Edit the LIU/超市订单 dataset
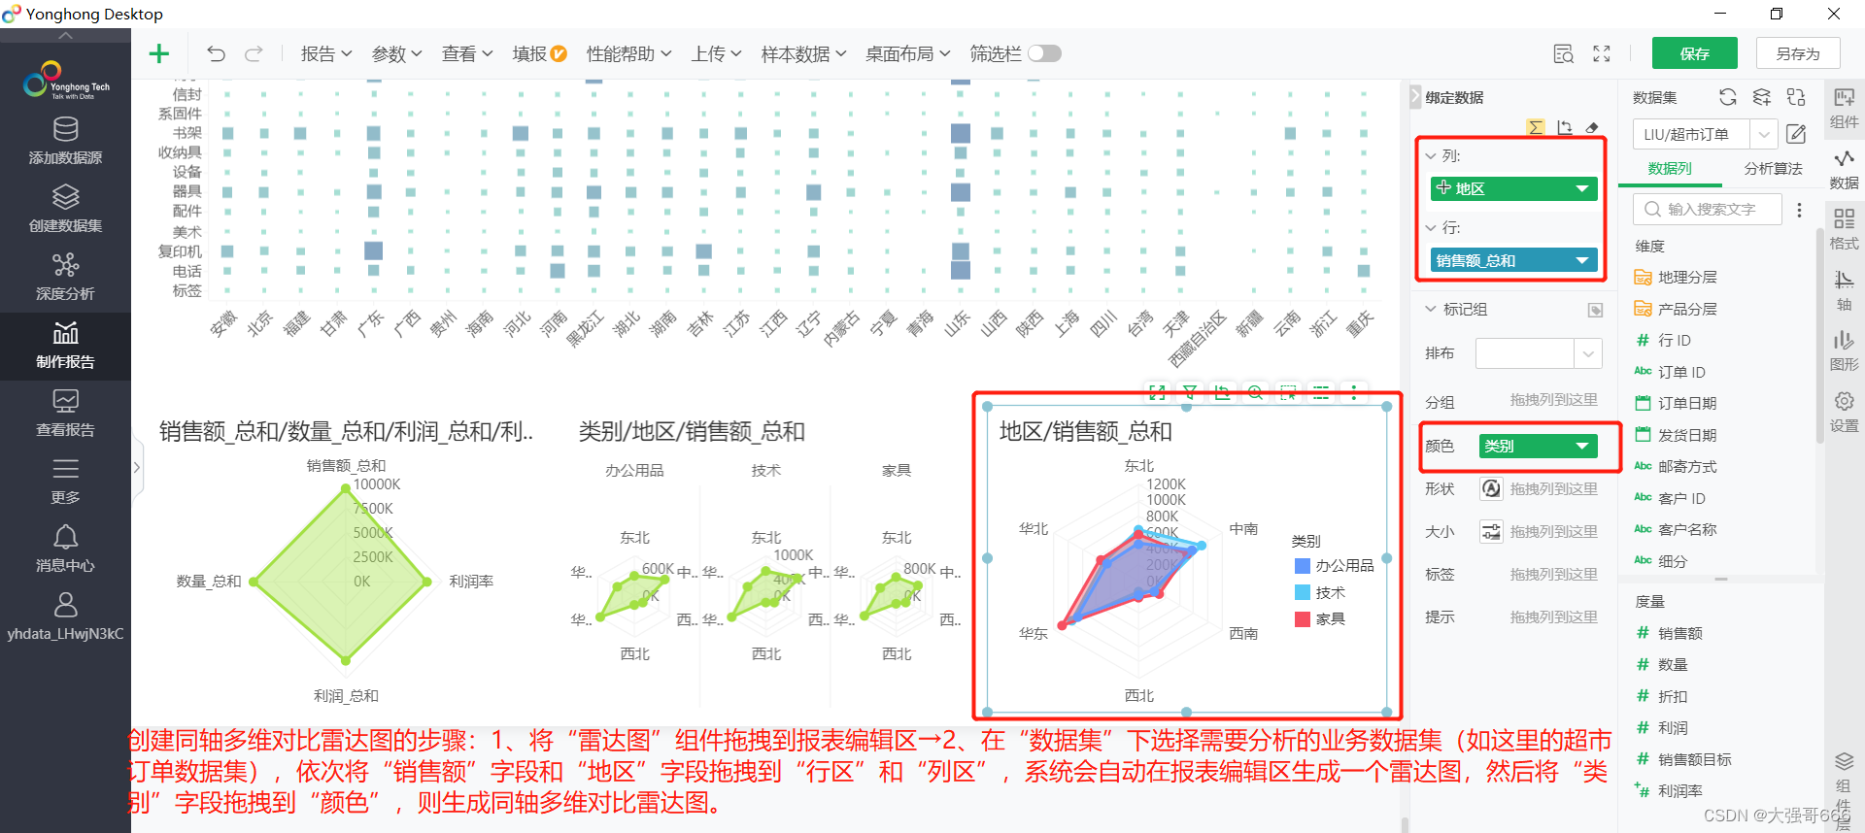This screenshot has width=1865, height=833. [x=1797, y=134]
